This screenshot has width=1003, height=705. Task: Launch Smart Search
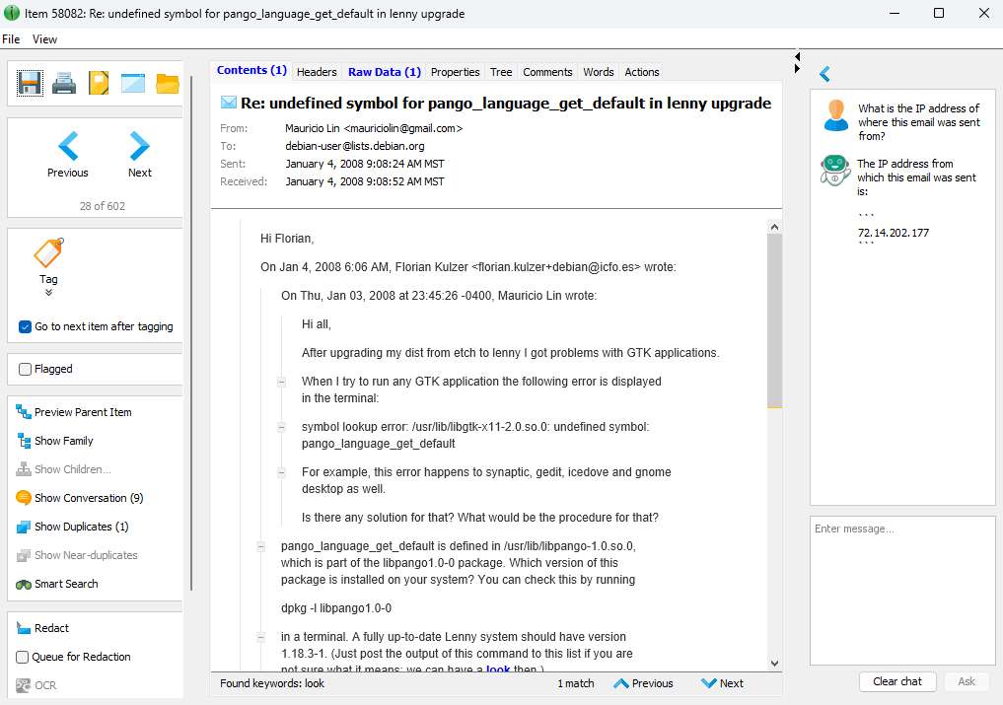[57, 584]
